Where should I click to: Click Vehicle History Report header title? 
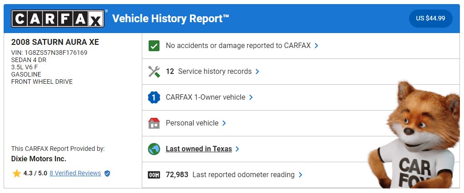pyautogui.click(x=171, y=19)
